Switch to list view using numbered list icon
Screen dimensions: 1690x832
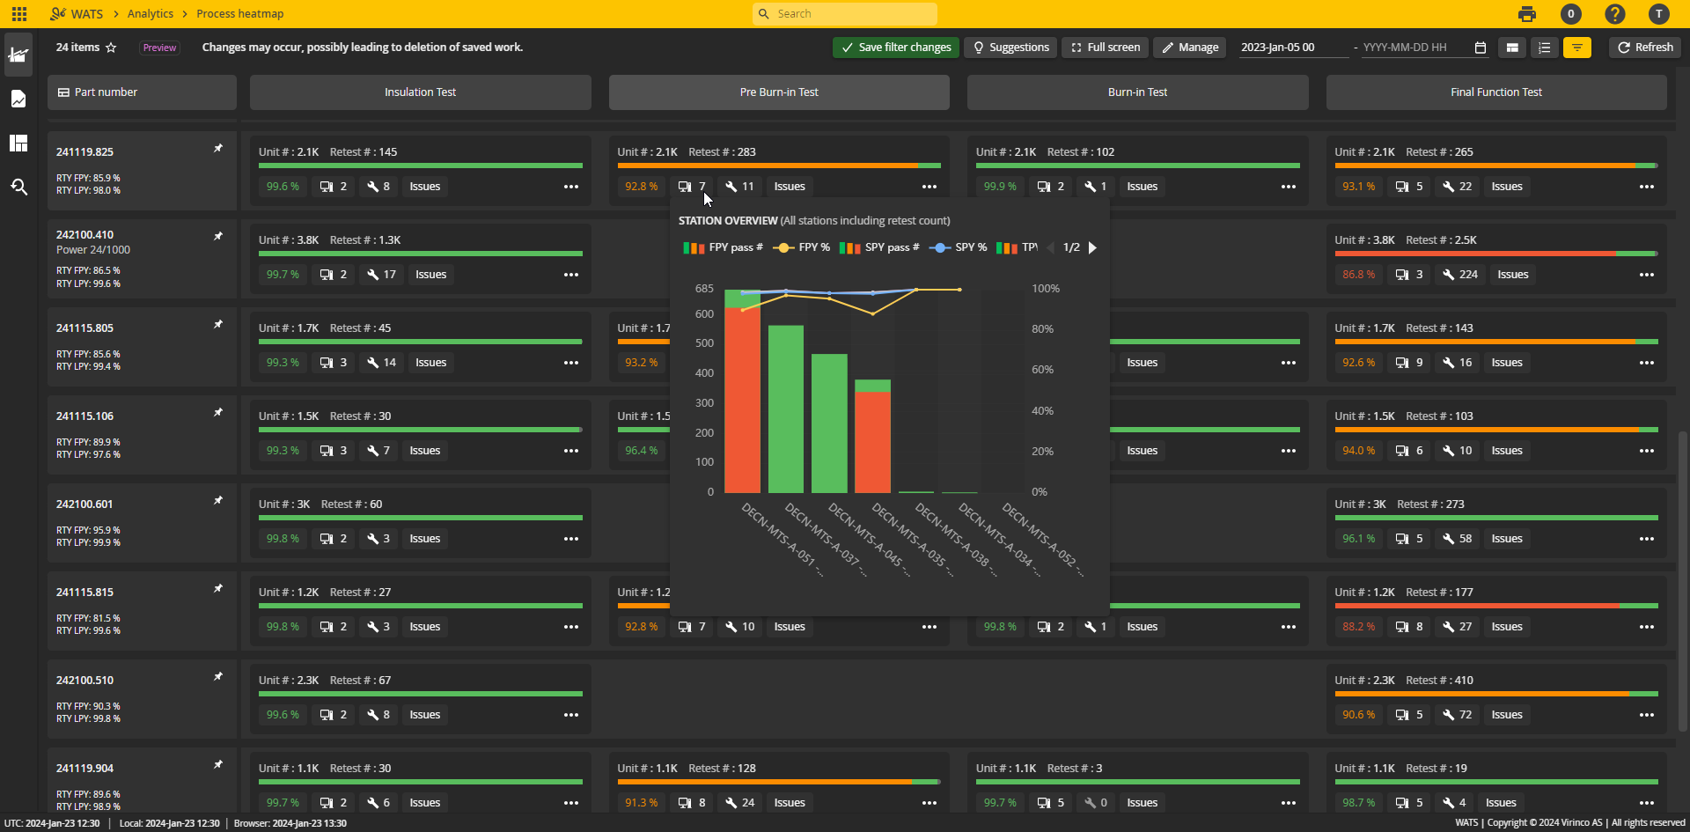tap(1545, 48)
